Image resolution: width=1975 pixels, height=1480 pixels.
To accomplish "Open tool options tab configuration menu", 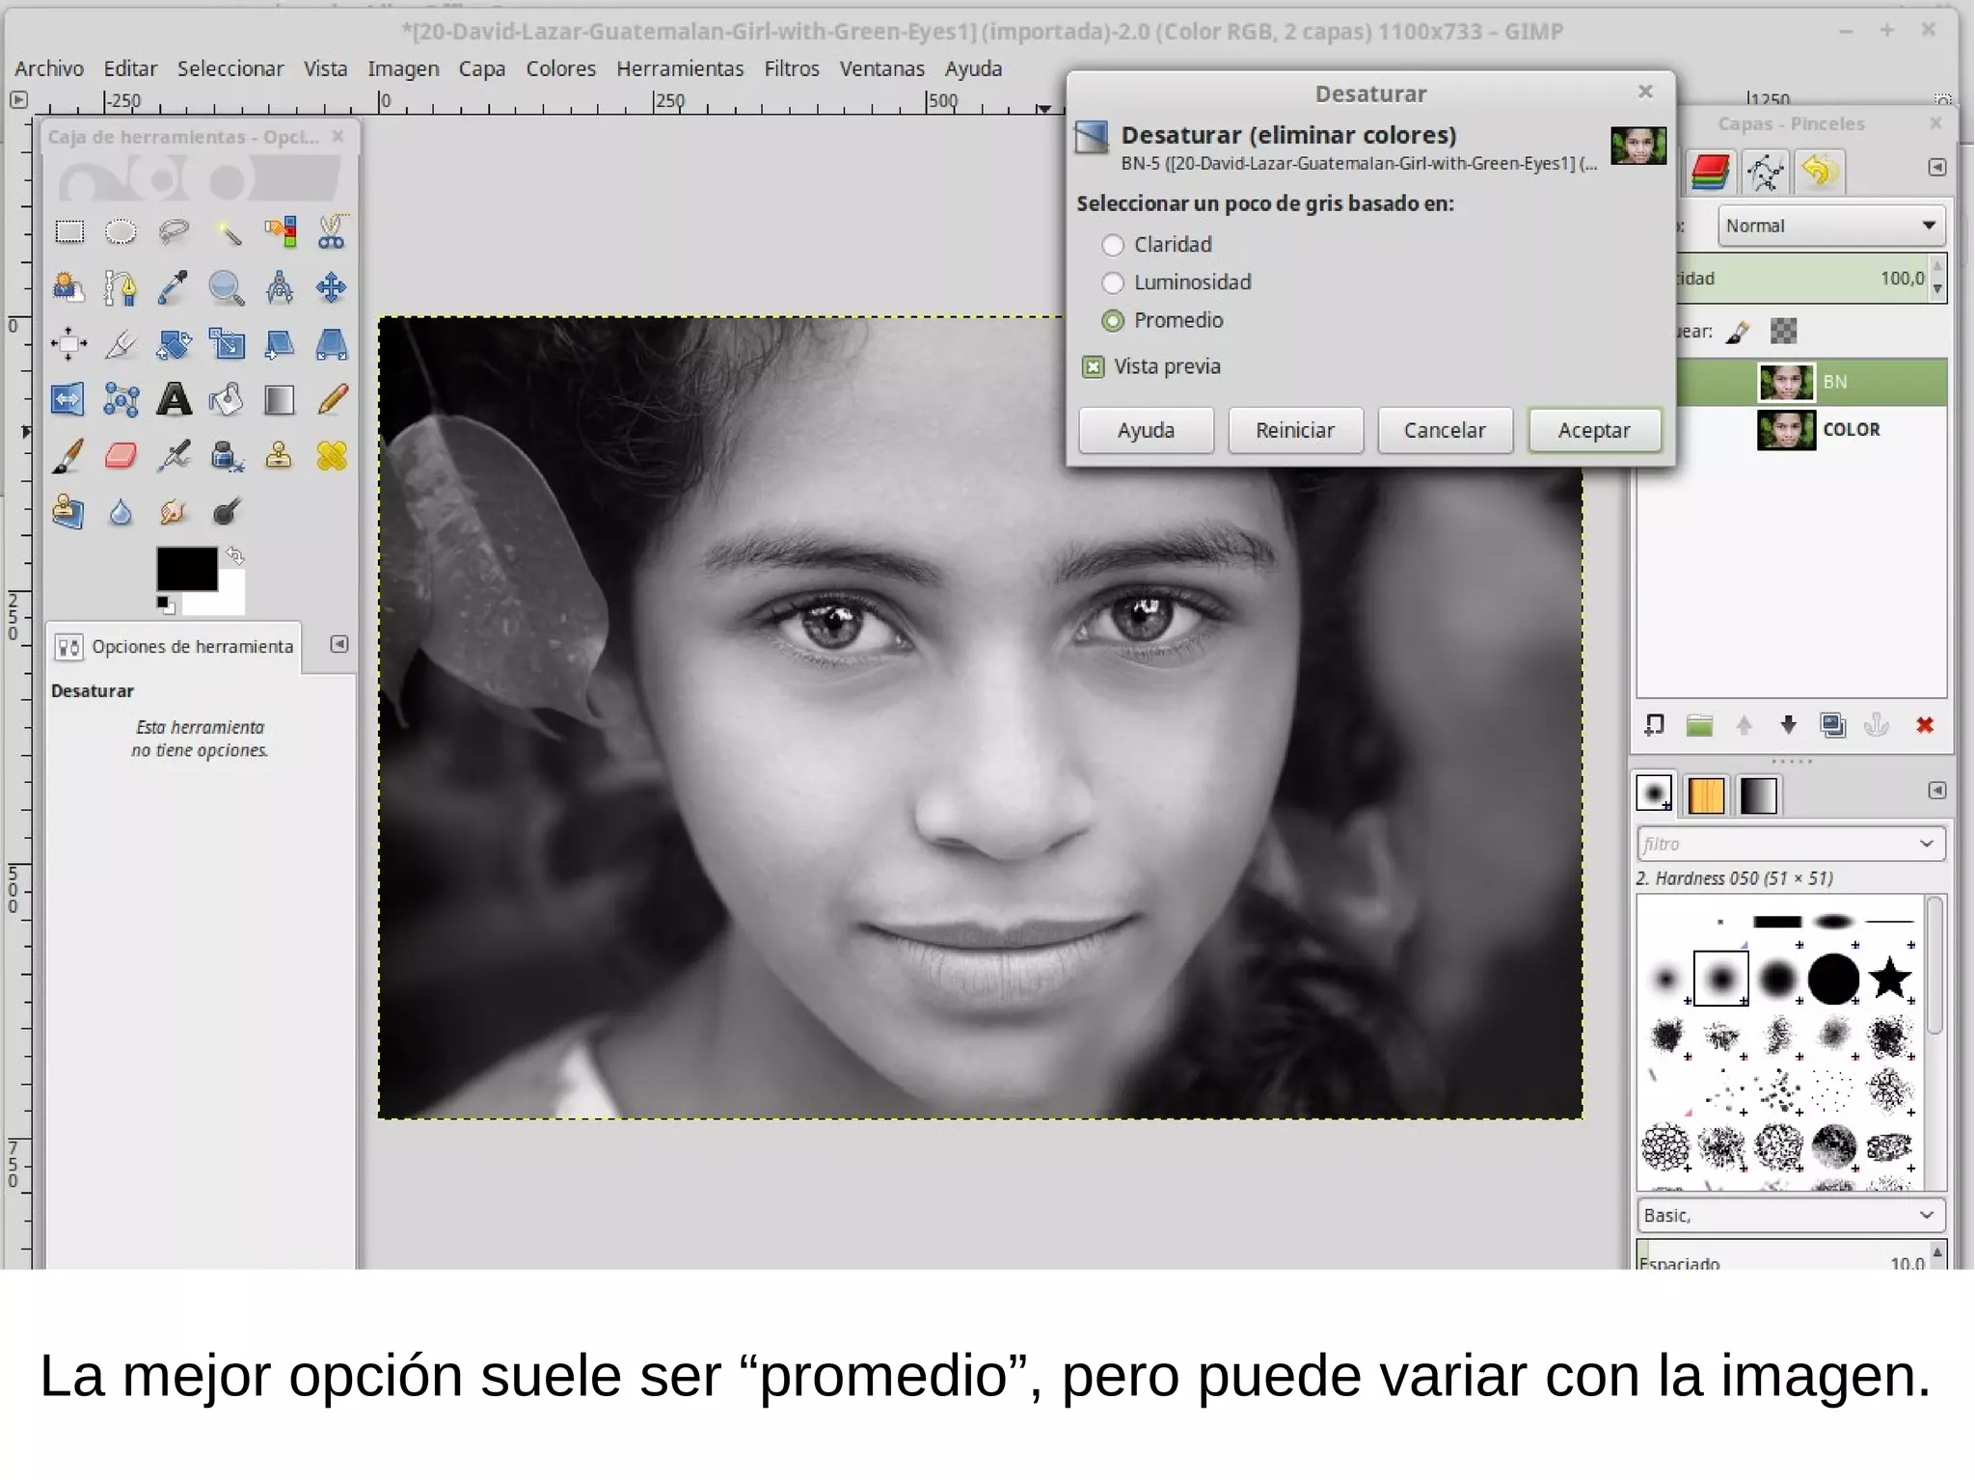I will coord(339,644).
